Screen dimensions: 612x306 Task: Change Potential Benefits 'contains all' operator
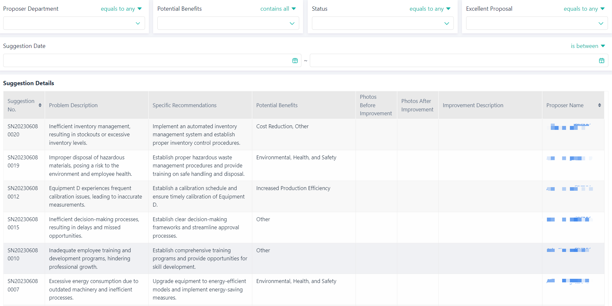278,9
